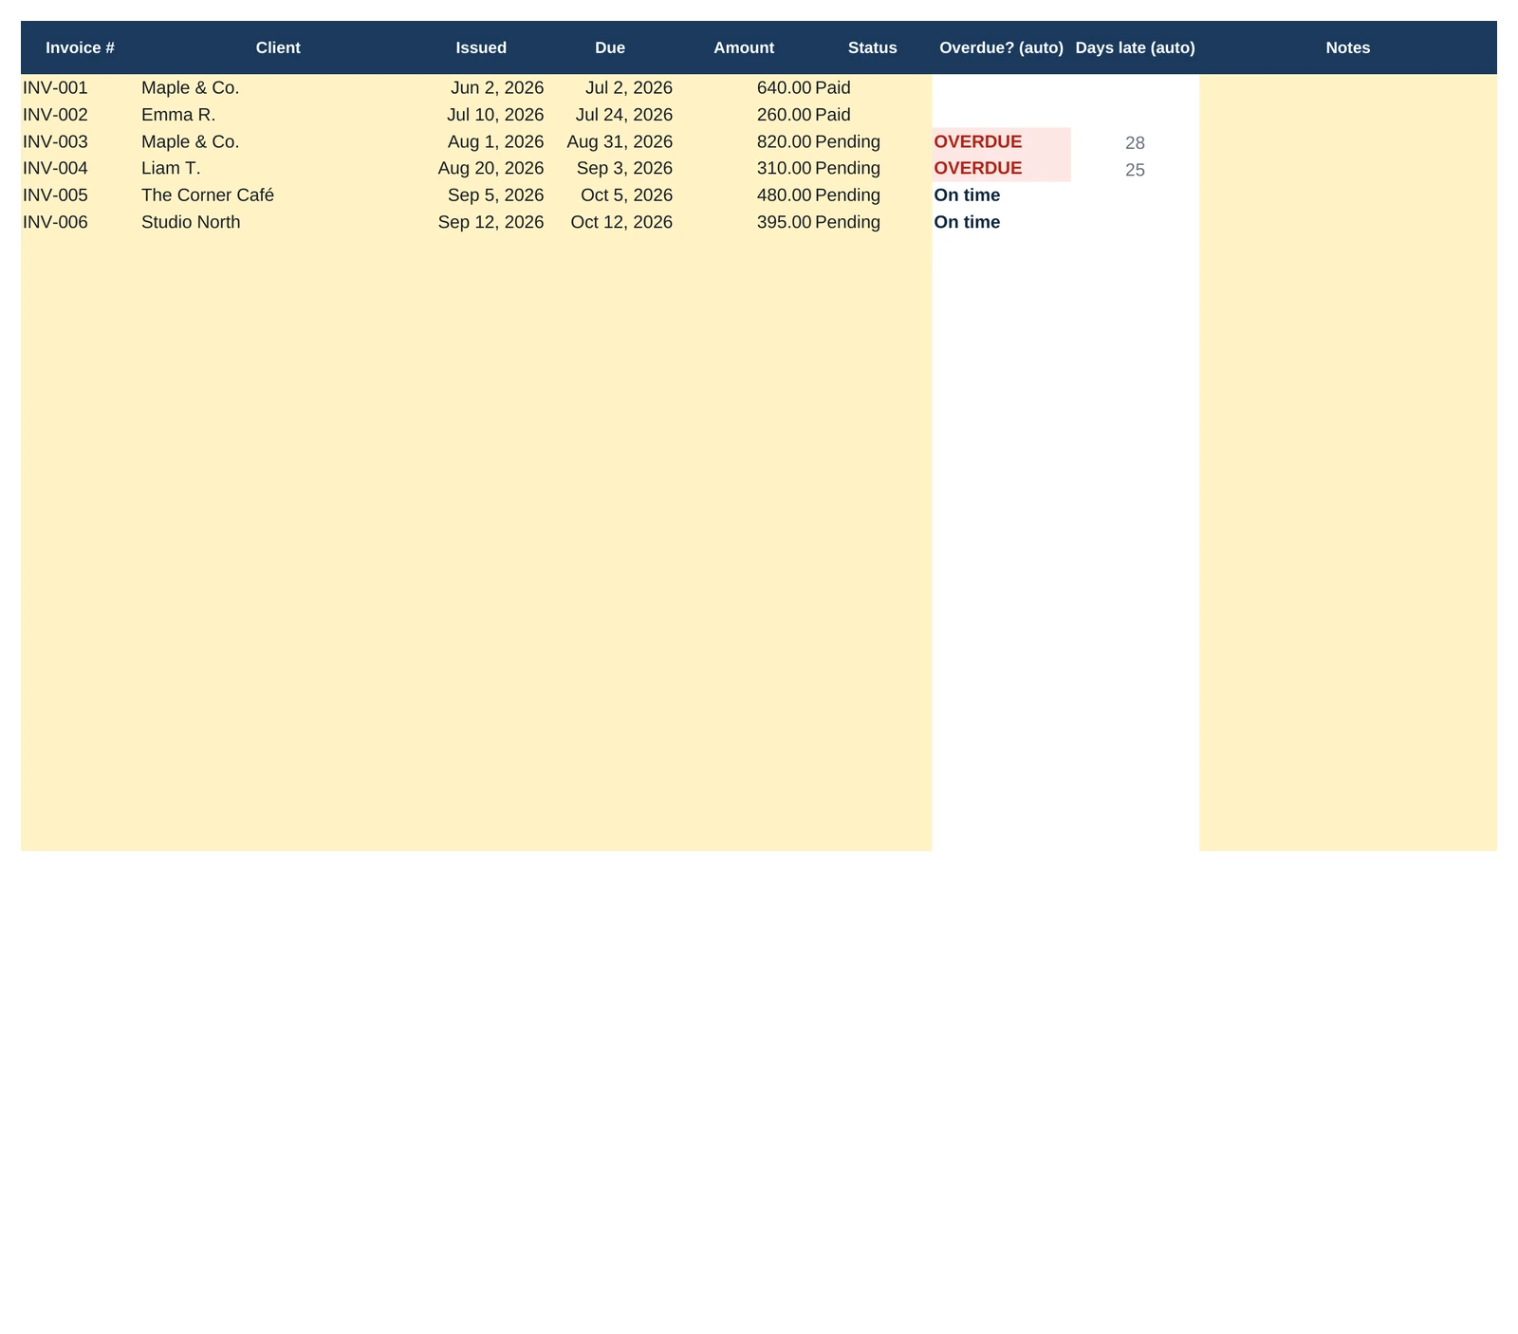Click days late value 25
The height and width of the screenshot is (1334, 1518).
pos(1135,170)
